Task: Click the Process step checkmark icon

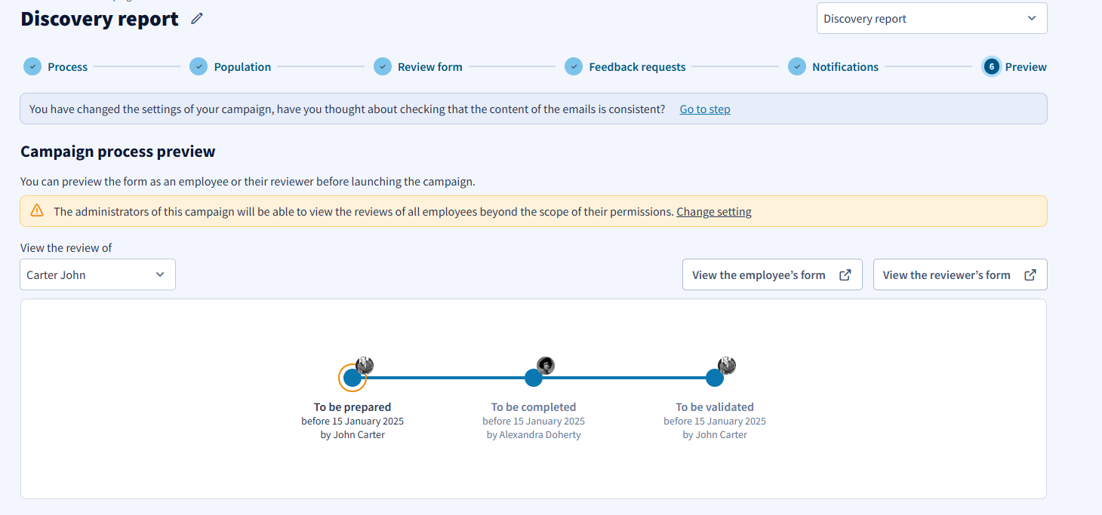Action: pyautogui.click(x=32, y=66)
